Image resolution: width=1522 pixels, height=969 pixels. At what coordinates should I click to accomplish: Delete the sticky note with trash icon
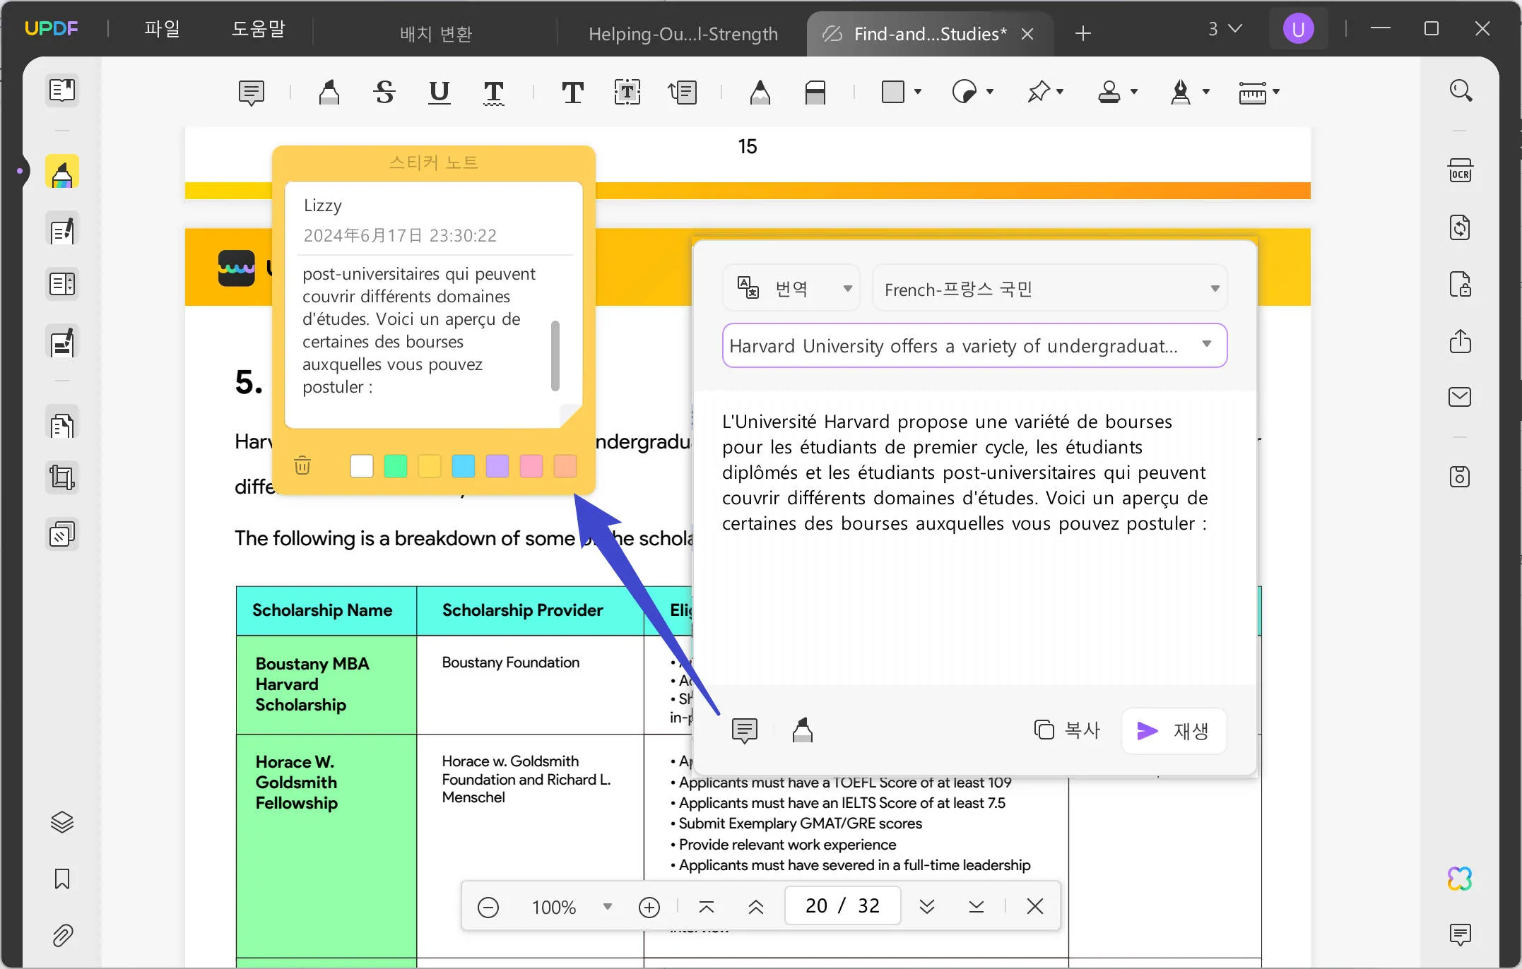coord(302,466)
